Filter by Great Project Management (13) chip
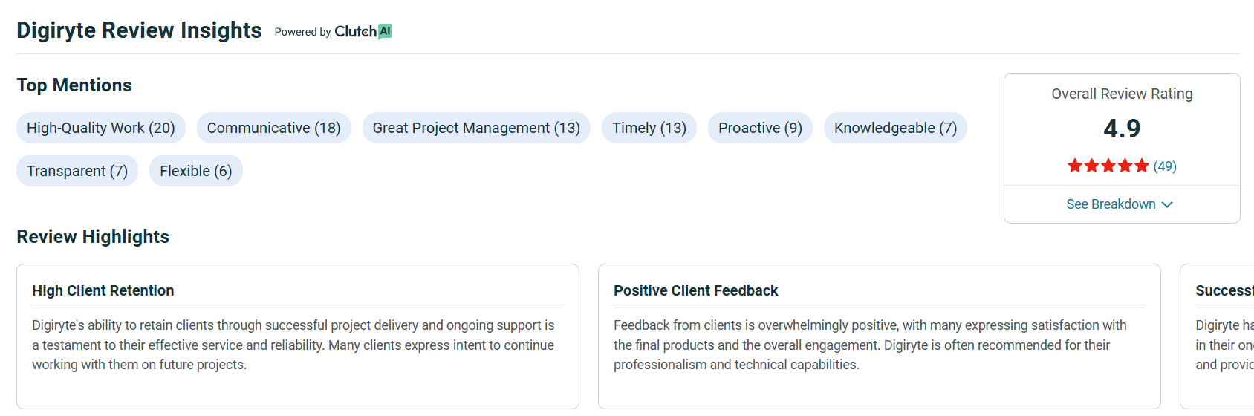This screenshot has height=416, width=1254. [x=476, y=128]
